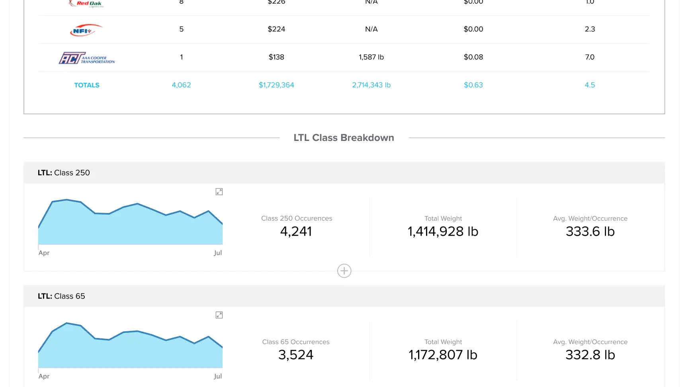Screen dimensions: 688x387
Task: Click the LTL Class Breakdown section heading
Action: 344,138
